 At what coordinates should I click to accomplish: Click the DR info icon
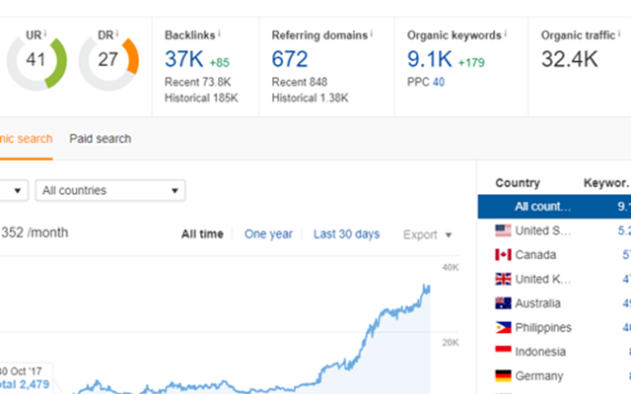click(117, 33)
